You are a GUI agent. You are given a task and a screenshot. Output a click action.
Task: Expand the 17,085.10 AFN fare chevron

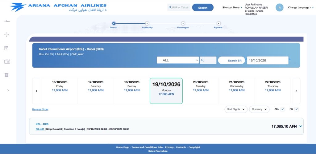[x=301, y=126]
